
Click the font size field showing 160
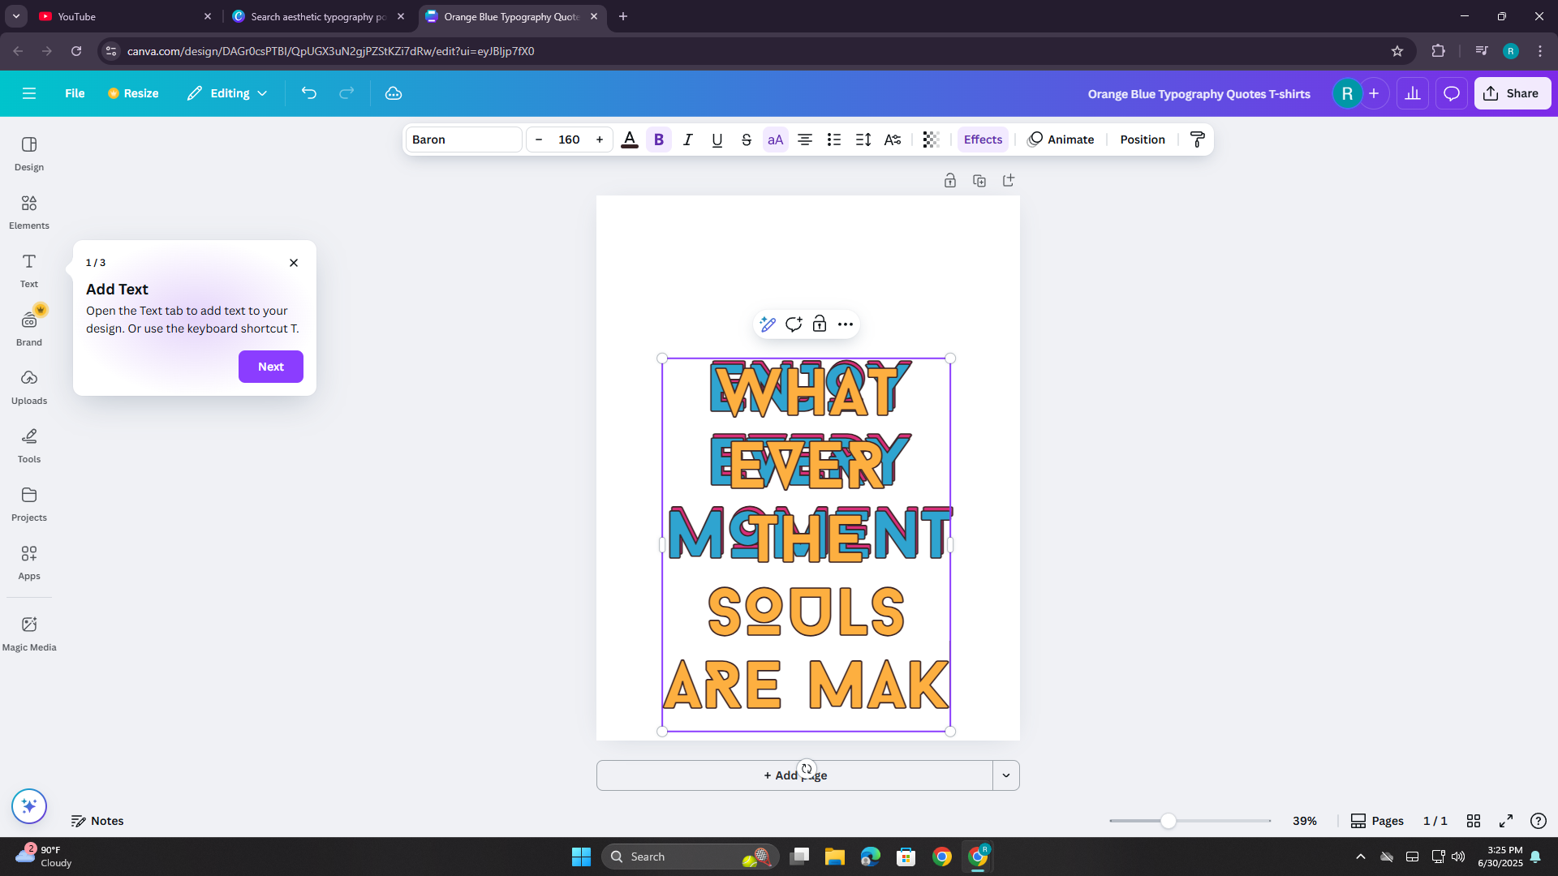tap(569, 140)
